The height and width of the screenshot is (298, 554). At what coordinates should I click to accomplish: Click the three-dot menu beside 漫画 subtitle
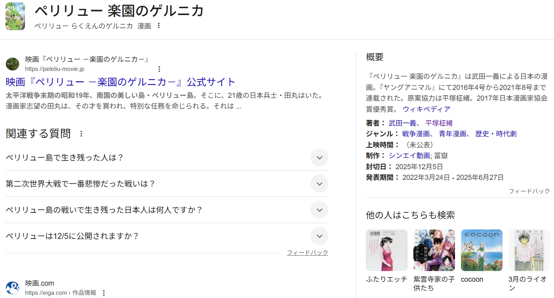coord(159,26)
